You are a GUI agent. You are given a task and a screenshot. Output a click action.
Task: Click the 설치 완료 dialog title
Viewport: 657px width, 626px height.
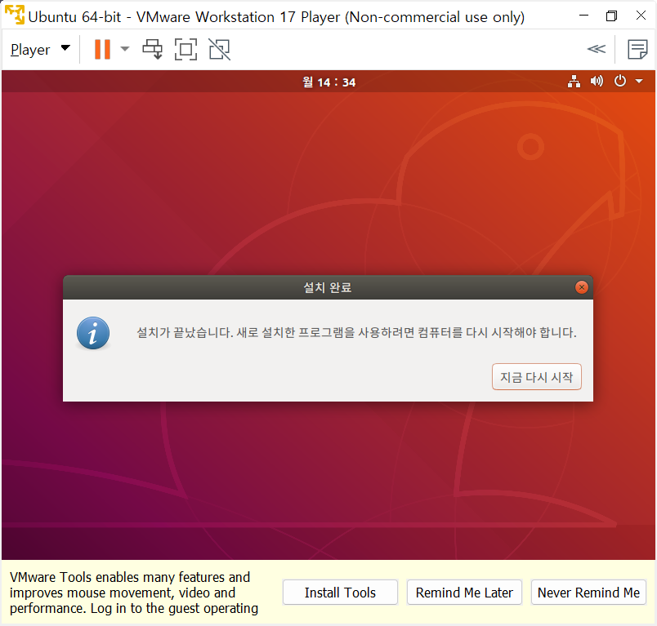pos(328,287)
